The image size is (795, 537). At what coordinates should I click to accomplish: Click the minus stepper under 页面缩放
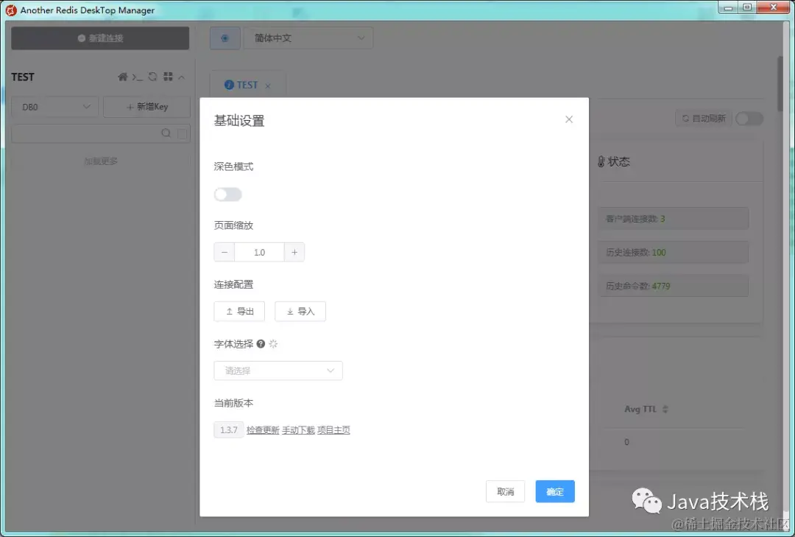pyautogui.click(x=224, y=251)
